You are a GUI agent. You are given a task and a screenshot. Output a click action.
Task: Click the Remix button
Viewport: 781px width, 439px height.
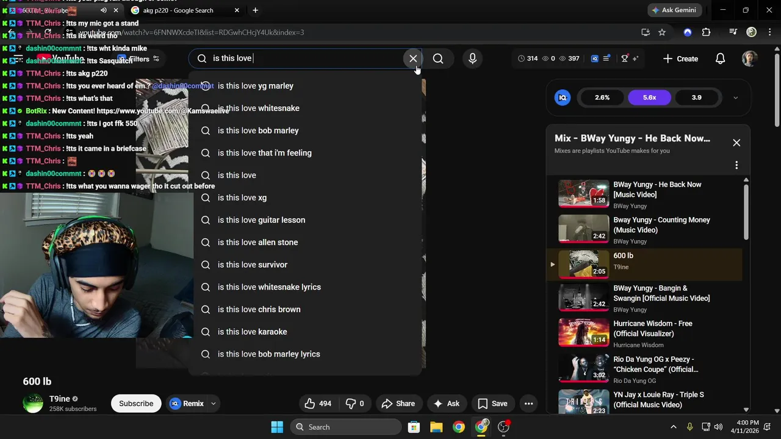[x=187, y=404]
